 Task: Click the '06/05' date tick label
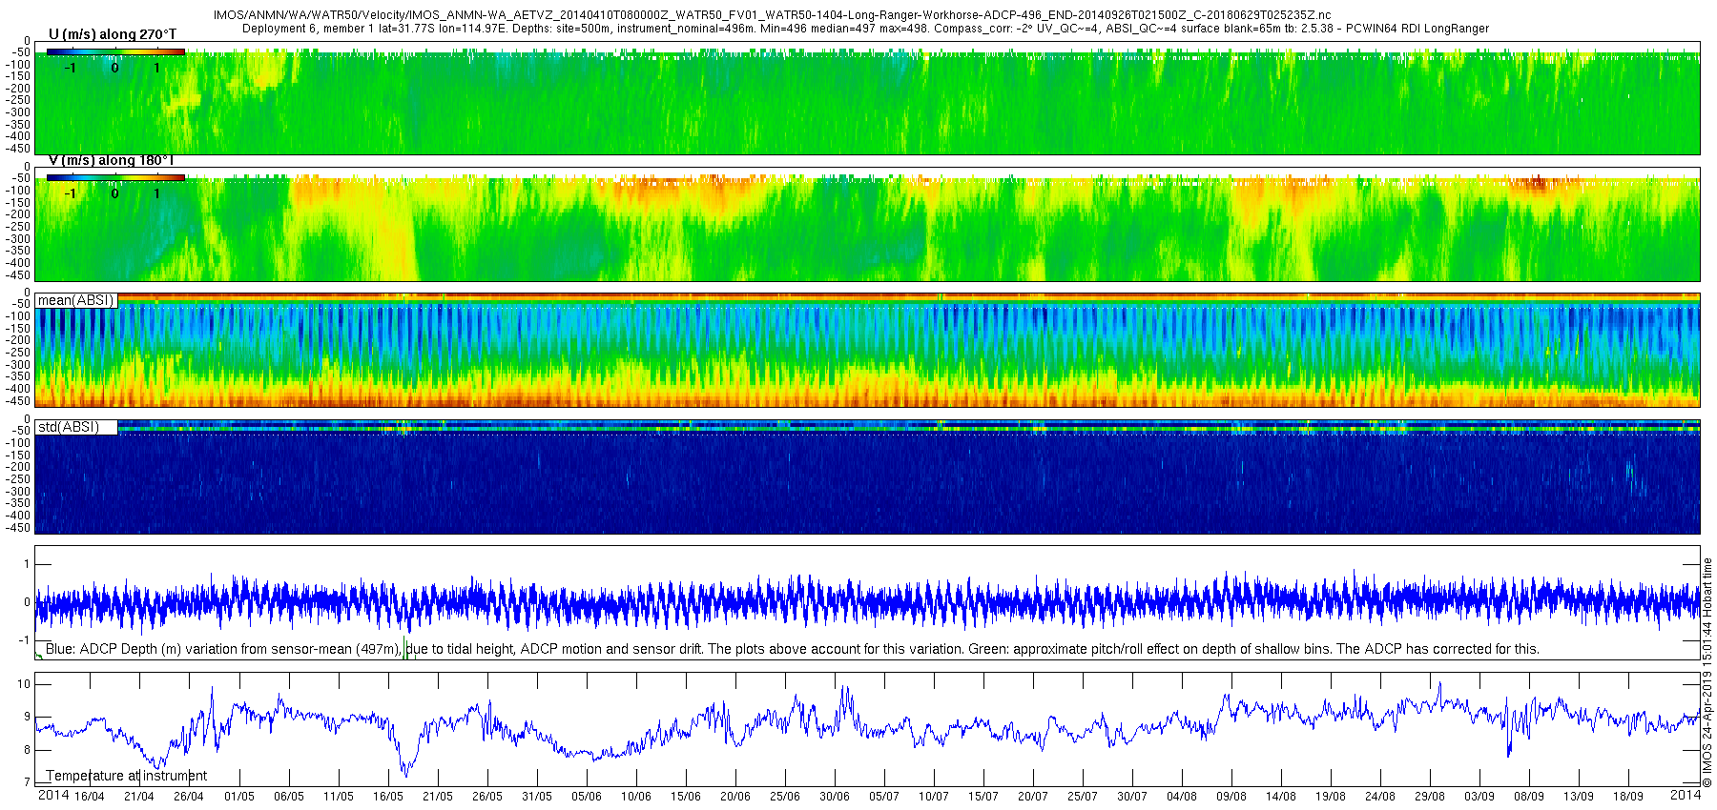[x=288, y=797]
